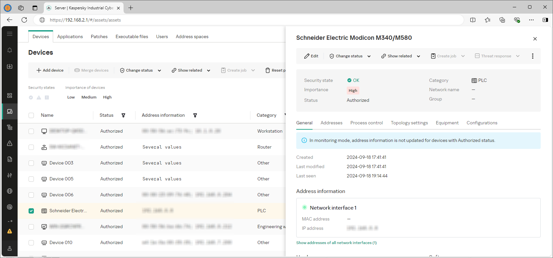Filter by High importance
This screenshot has width=553, height=258.
click(107, 97)
